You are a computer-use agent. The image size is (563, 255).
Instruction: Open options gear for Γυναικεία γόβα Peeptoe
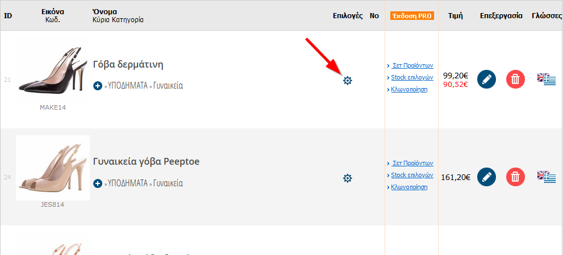tap(348, 178)
